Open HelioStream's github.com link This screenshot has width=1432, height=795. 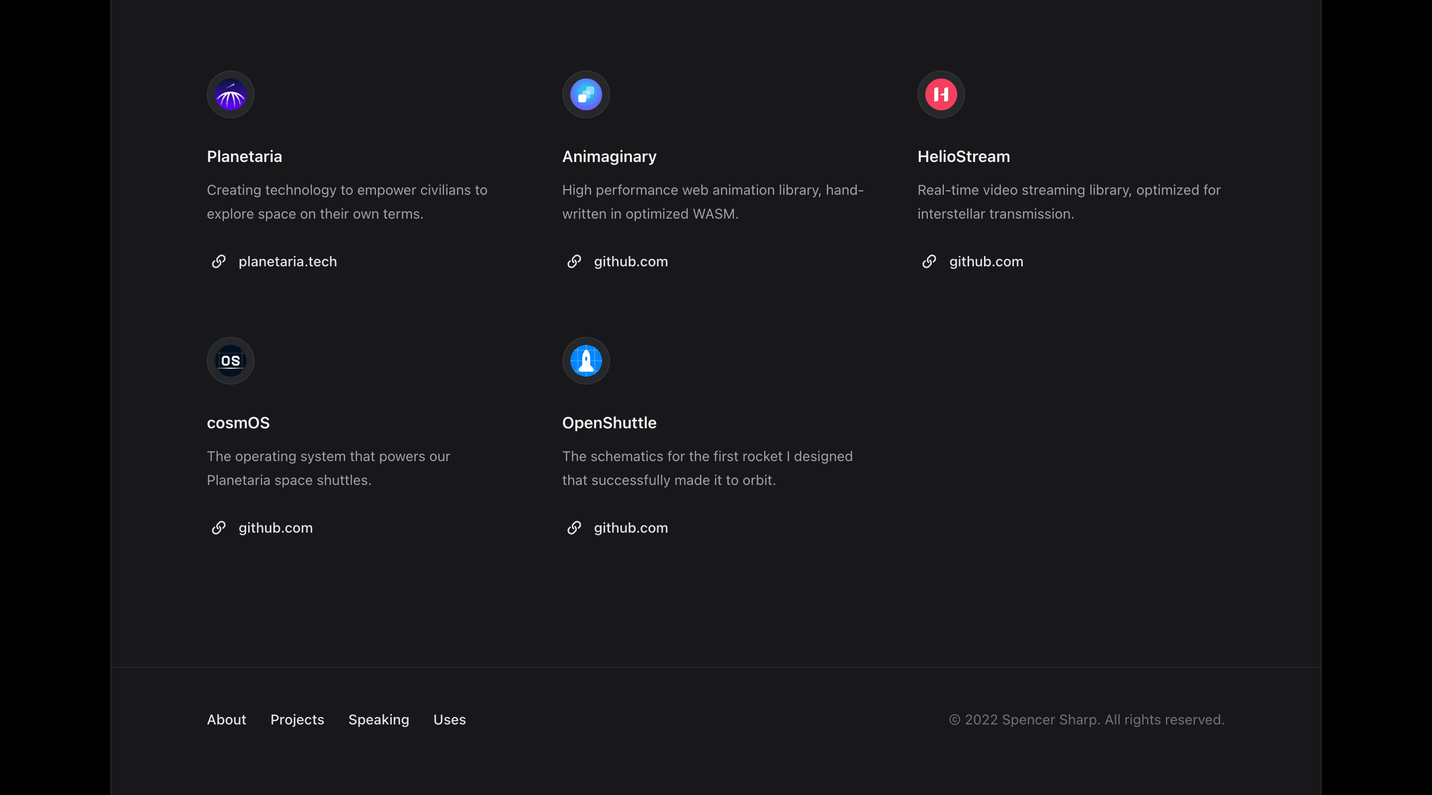[x=985, y=262]
